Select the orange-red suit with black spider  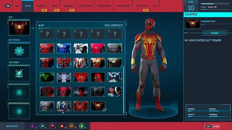pyautogui.click(x=81, y=106)
